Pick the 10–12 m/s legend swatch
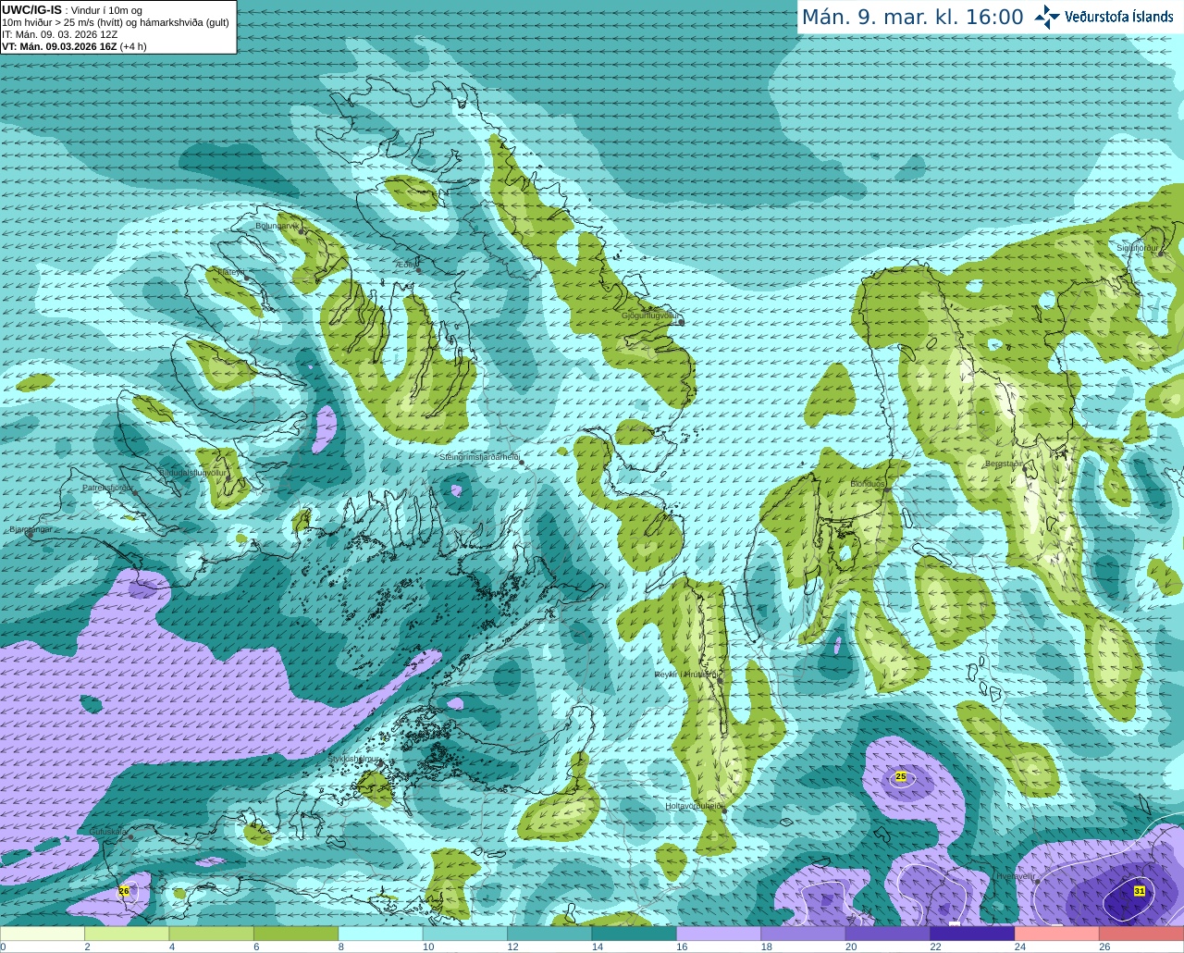The image size is (1184, 953). [465, 934]
